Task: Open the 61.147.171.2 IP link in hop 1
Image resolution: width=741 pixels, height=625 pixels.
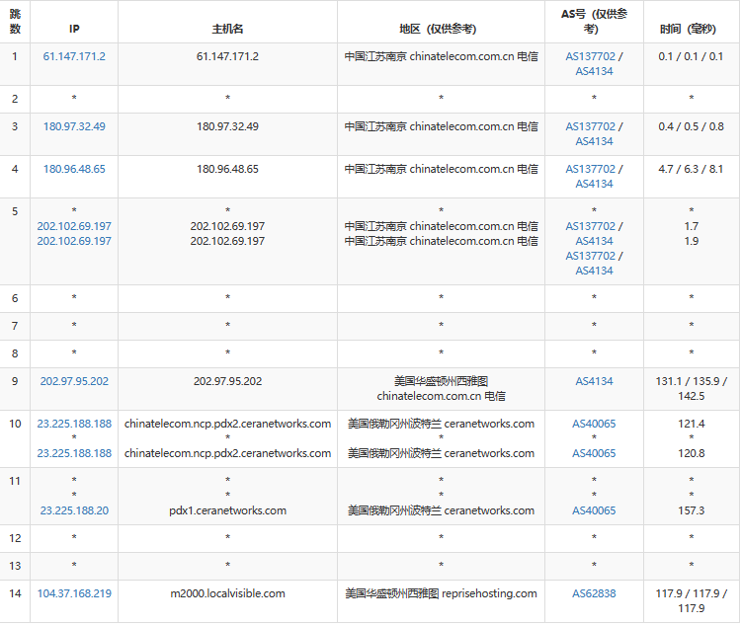Action: 74,56
